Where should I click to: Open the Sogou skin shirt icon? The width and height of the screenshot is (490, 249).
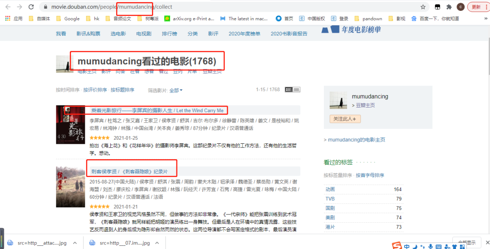point(454,246)
